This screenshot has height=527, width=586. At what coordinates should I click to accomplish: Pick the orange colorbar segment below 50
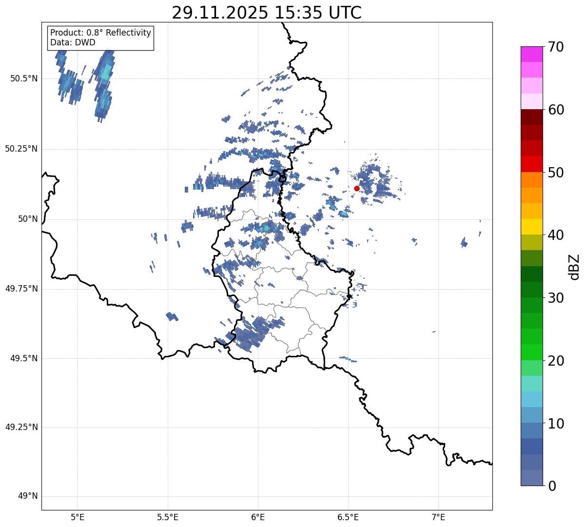click(x=531, y=180)
